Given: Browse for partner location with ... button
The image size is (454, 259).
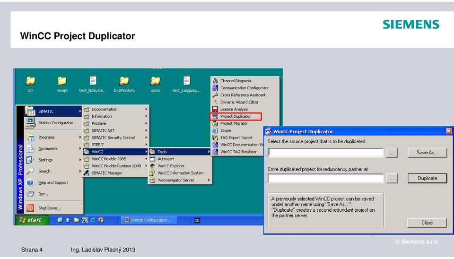Looking at the screenshot, I should pos(392,179).
